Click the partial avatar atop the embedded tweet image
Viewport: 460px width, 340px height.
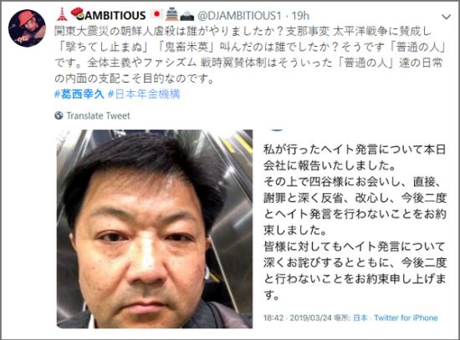tap(278, 129)
